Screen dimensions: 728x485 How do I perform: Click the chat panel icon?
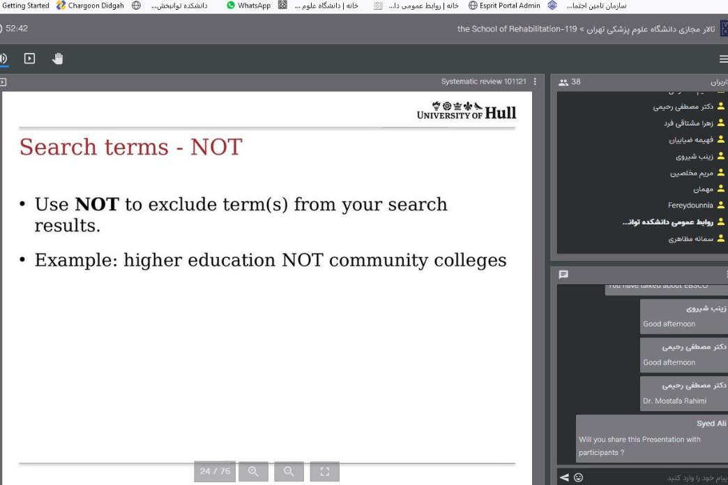tap(563, 275)
